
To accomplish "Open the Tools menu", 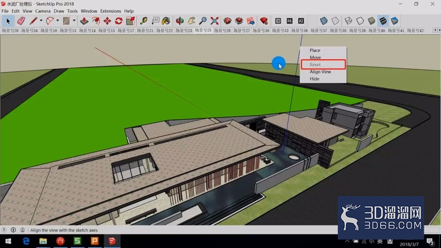I will (72, 11).
